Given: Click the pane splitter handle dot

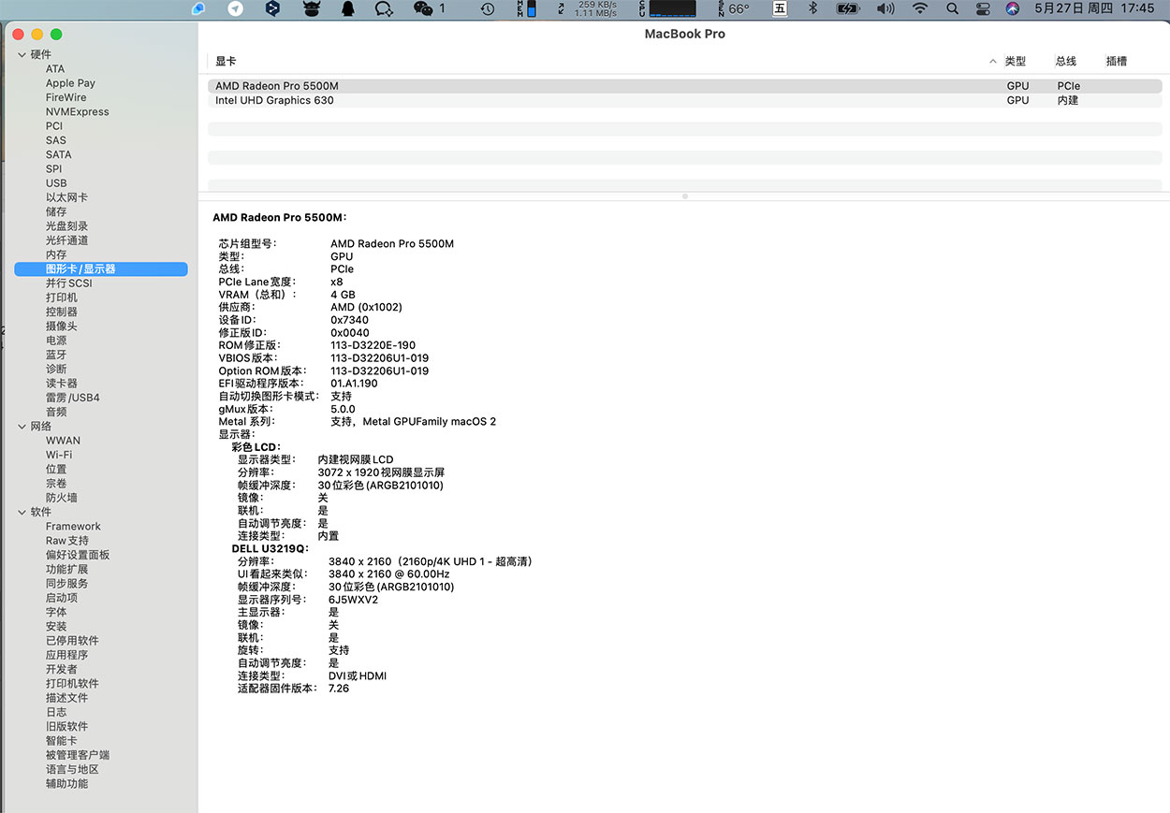Looking at the screenshot, I should 684,196.
